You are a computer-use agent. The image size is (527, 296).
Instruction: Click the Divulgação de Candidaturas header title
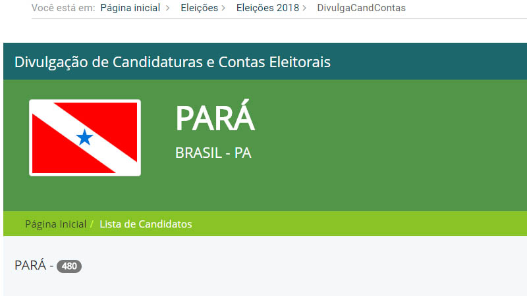pyautogui.click(x=173, y=62)
